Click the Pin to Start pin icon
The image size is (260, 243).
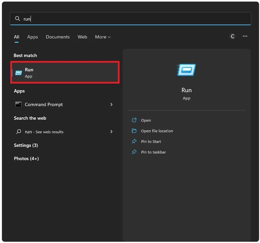[x=134, y=141]
